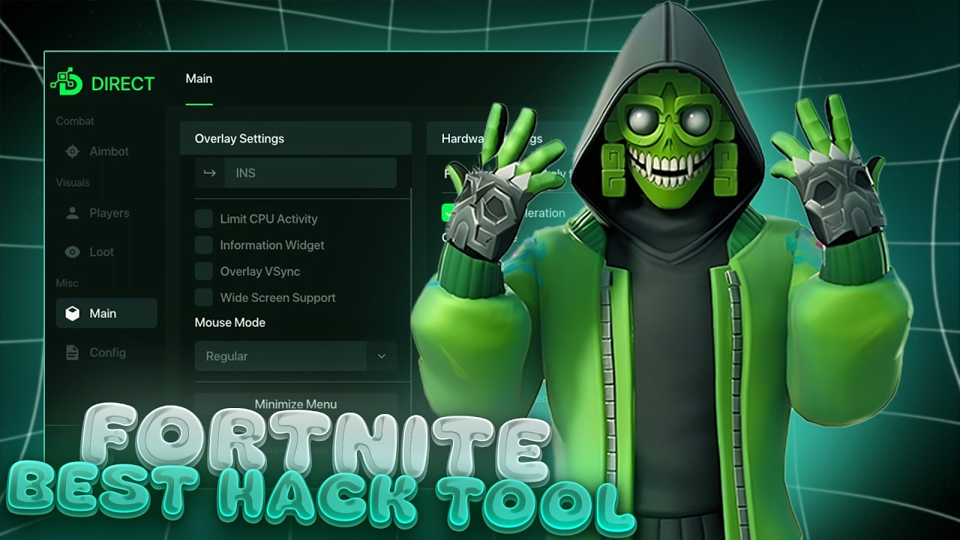The width and height of the screenshot is (960, 540).
Task: Expand the Mouse Mode dropdown showing Regular
Action: [x=295, y=356]
